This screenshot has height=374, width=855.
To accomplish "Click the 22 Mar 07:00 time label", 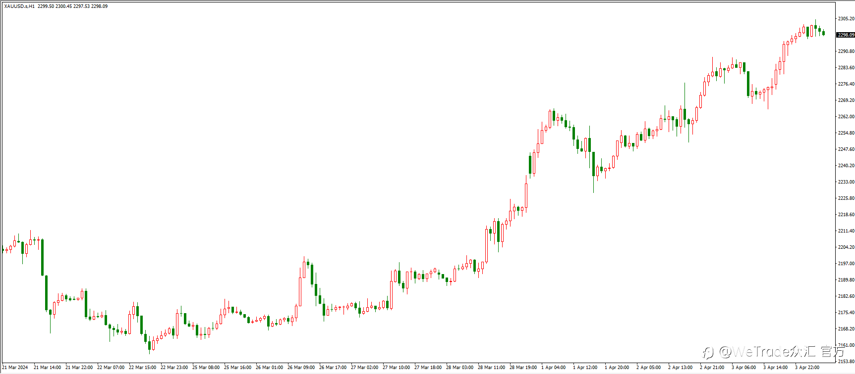I will tap(111, 368).
